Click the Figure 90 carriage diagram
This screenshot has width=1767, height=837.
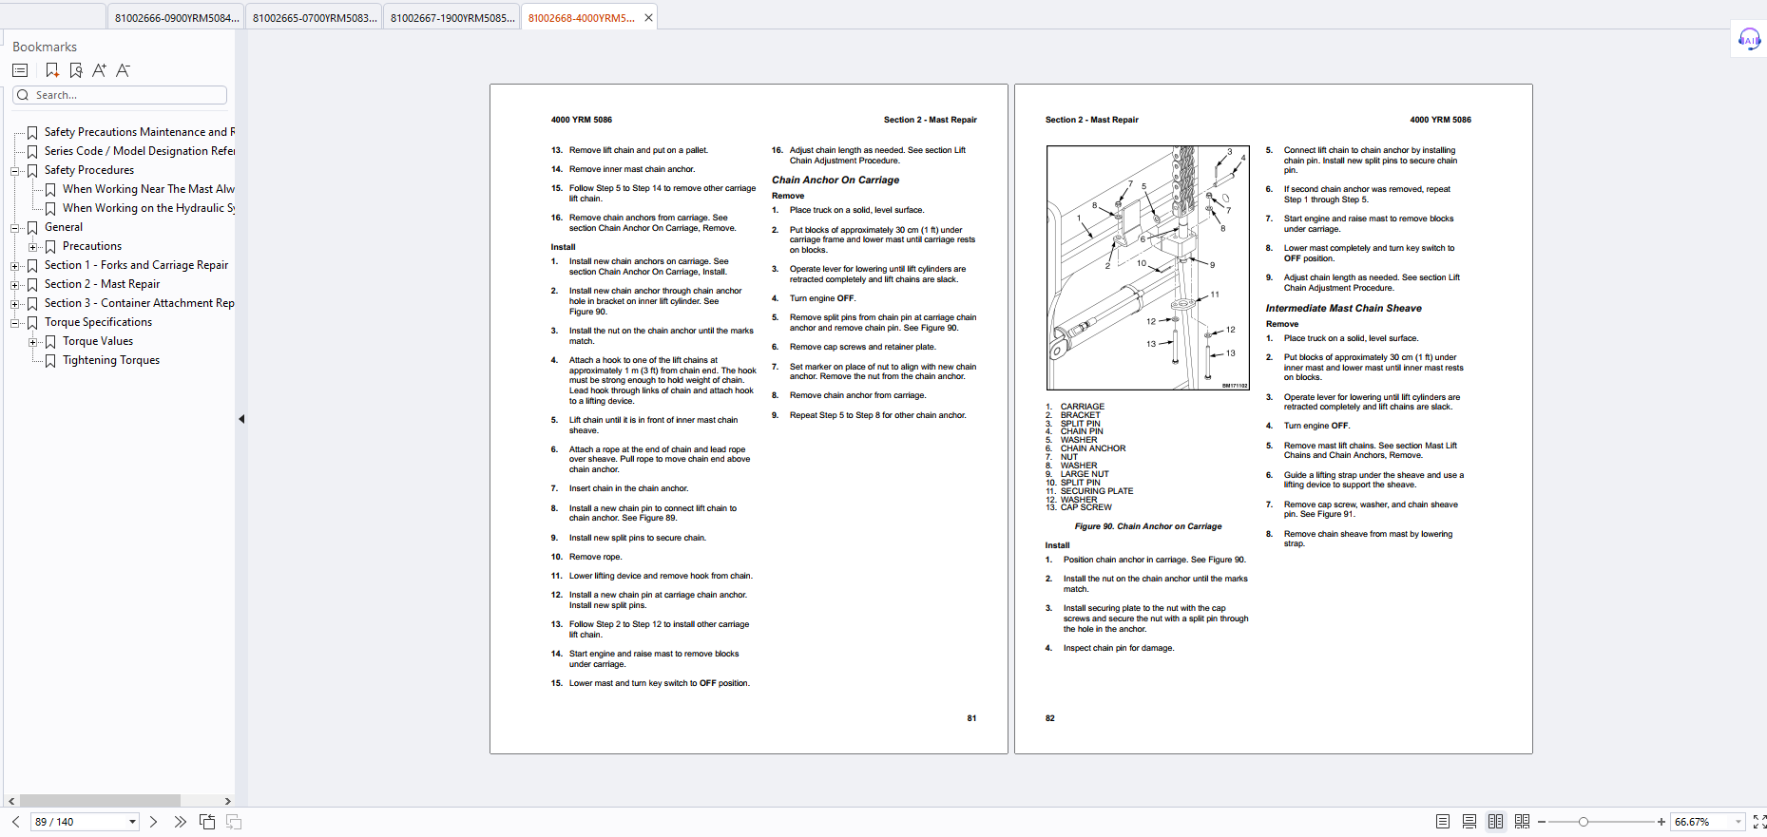click(1147, 267)
